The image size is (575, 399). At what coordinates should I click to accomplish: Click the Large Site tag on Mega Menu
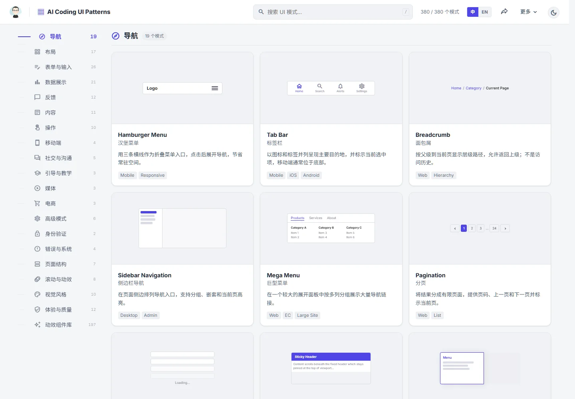click(x=307, y=315)
